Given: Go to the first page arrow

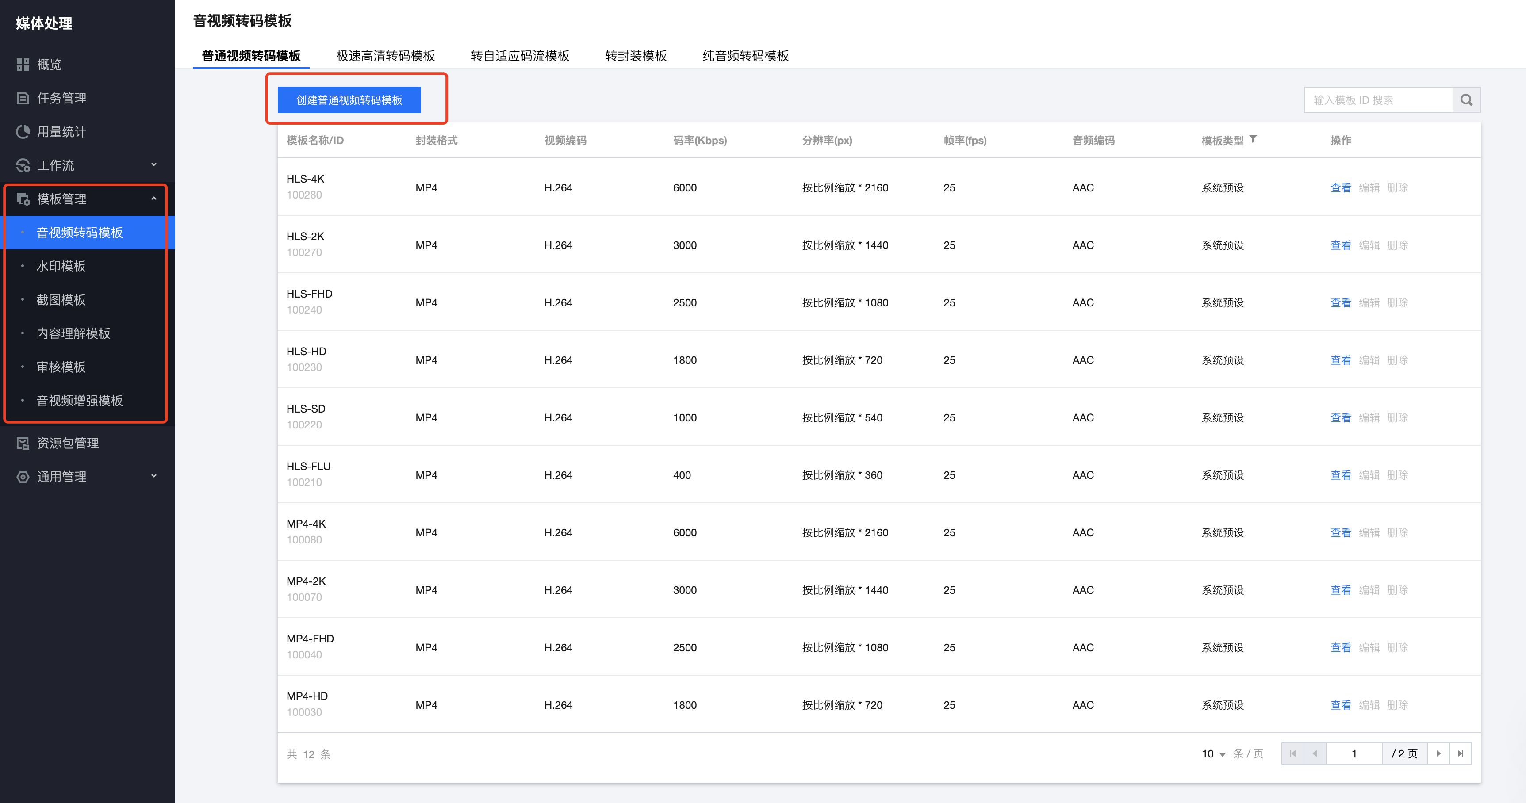Looking at the screenshot, I should pos(1292,753).
